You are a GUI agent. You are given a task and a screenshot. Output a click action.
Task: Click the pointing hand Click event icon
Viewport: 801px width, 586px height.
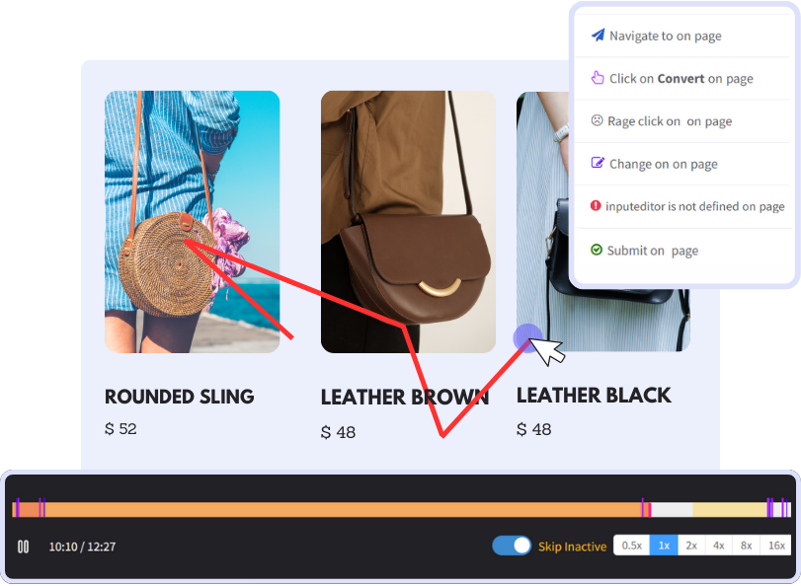click(597, 78)
